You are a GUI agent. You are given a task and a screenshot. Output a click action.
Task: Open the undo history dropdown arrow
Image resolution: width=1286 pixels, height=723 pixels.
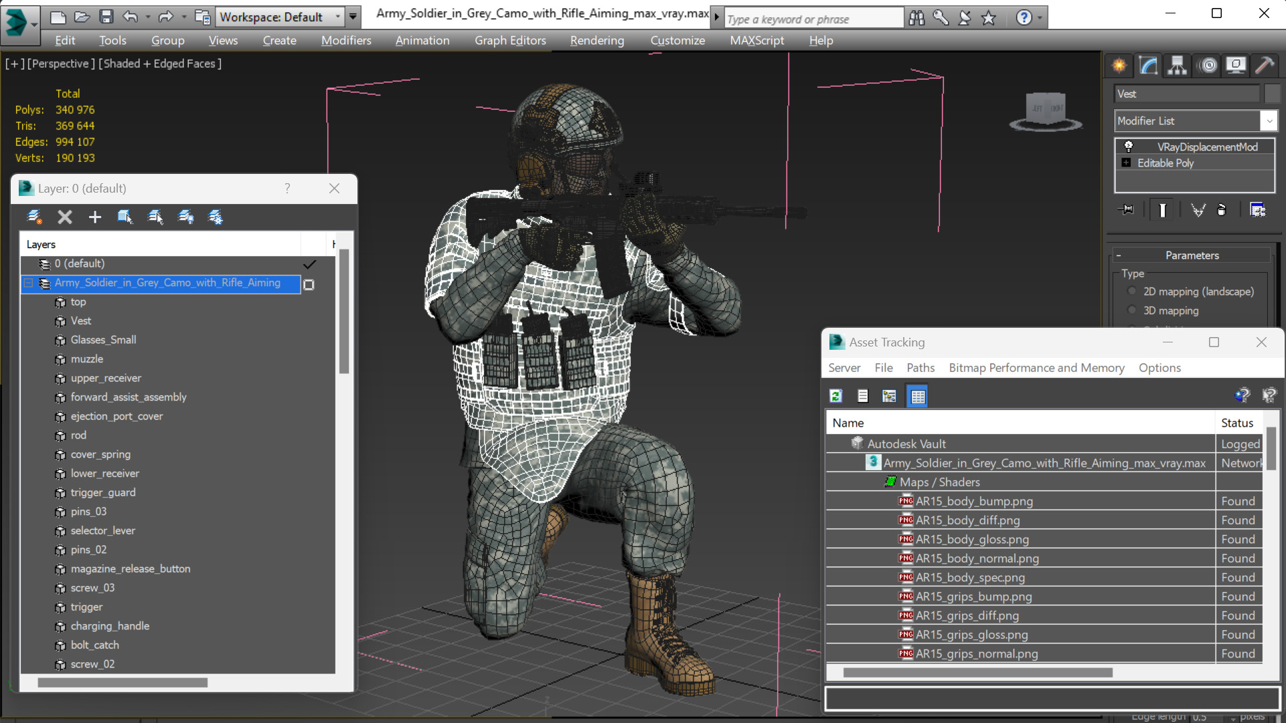(148, 17)
